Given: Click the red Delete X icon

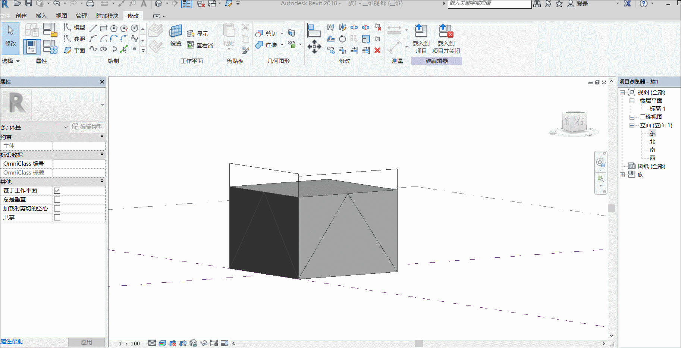Looking at the screenshot, I should (377, 50).
